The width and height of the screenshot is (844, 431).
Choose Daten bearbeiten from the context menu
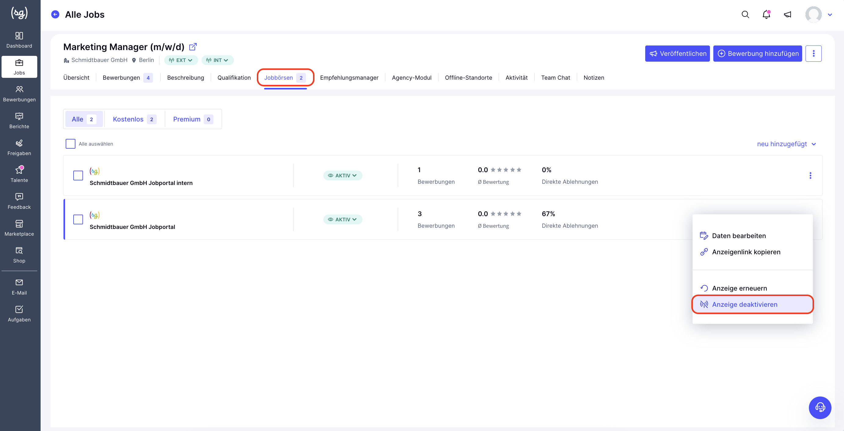point(752,236)
